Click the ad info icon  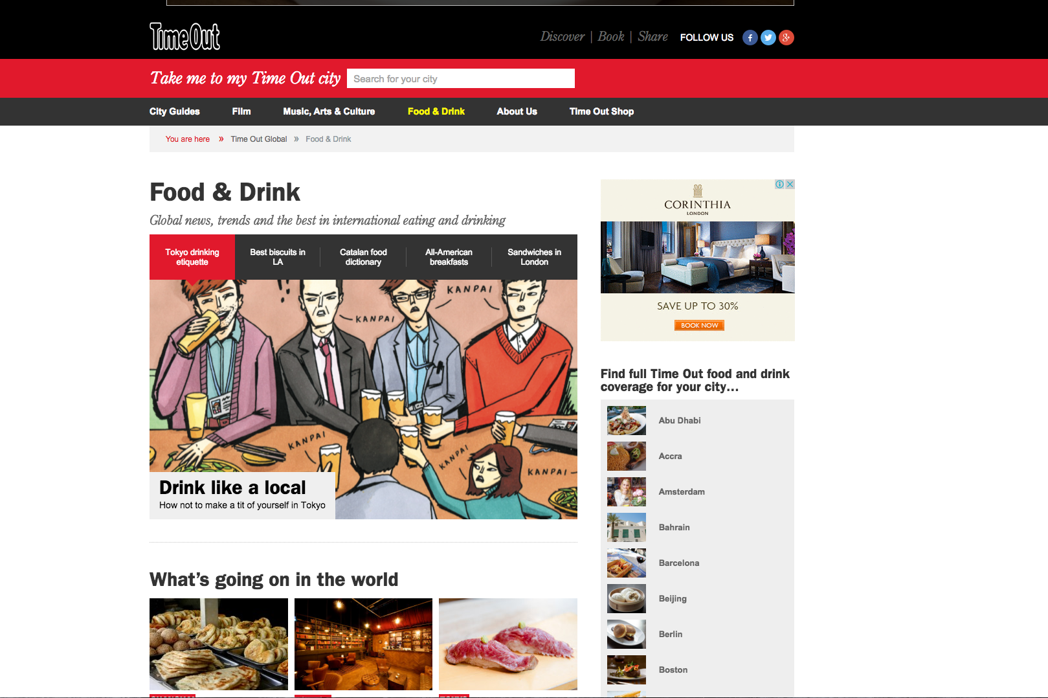(x=780, y=185)
